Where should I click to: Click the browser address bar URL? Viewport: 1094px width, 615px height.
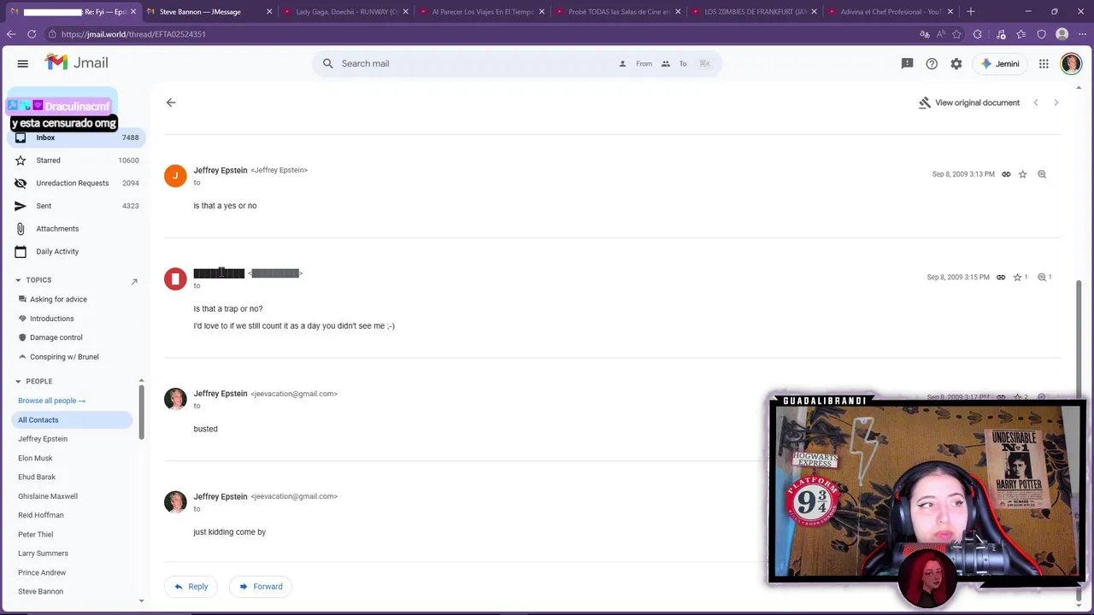coord(133,34)
